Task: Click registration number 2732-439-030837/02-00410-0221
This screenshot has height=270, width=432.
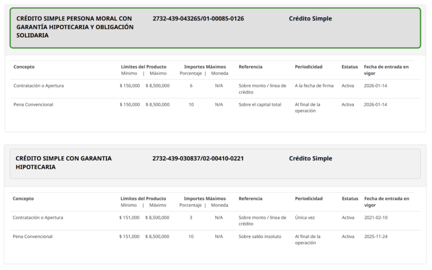Action: pyautogui.click(x=198, y=158)
